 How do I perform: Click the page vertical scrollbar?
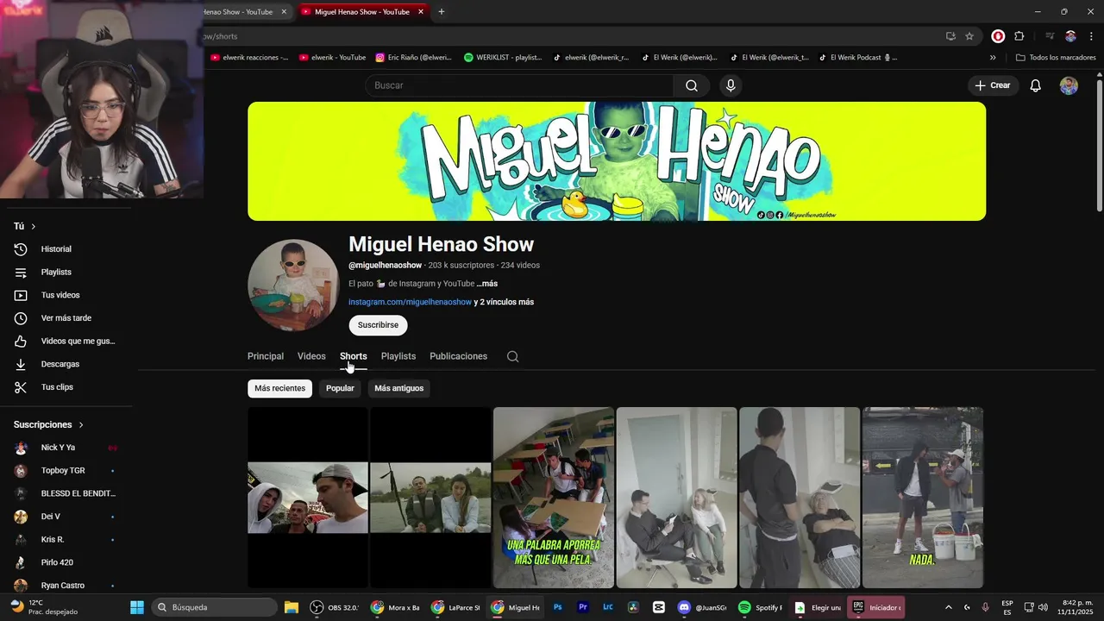(x=1099, y=145)
